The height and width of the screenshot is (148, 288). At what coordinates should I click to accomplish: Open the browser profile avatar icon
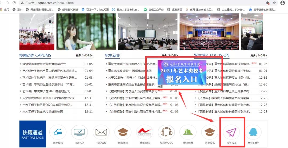[282, 3]
